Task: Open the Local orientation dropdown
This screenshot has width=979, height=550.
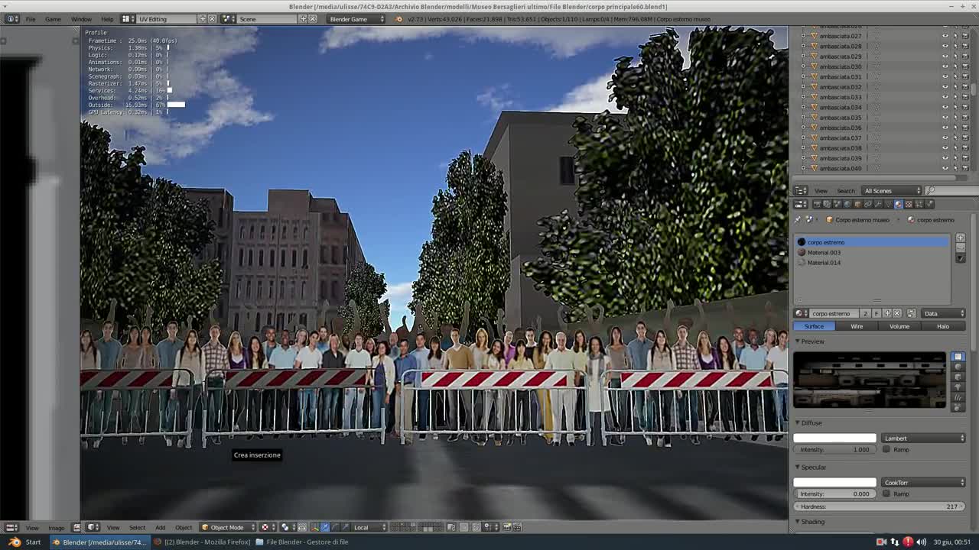Action: tap(369, 527)
